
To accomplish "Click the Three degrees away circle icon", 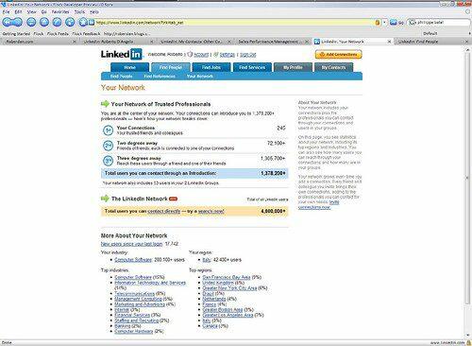I will [108, 161].
